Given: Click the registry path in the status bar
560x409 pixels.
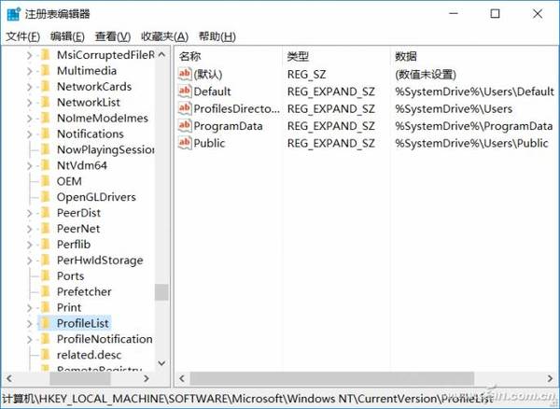Looking at the screenshot, I should pyautogui.click(x=248, y=399).
